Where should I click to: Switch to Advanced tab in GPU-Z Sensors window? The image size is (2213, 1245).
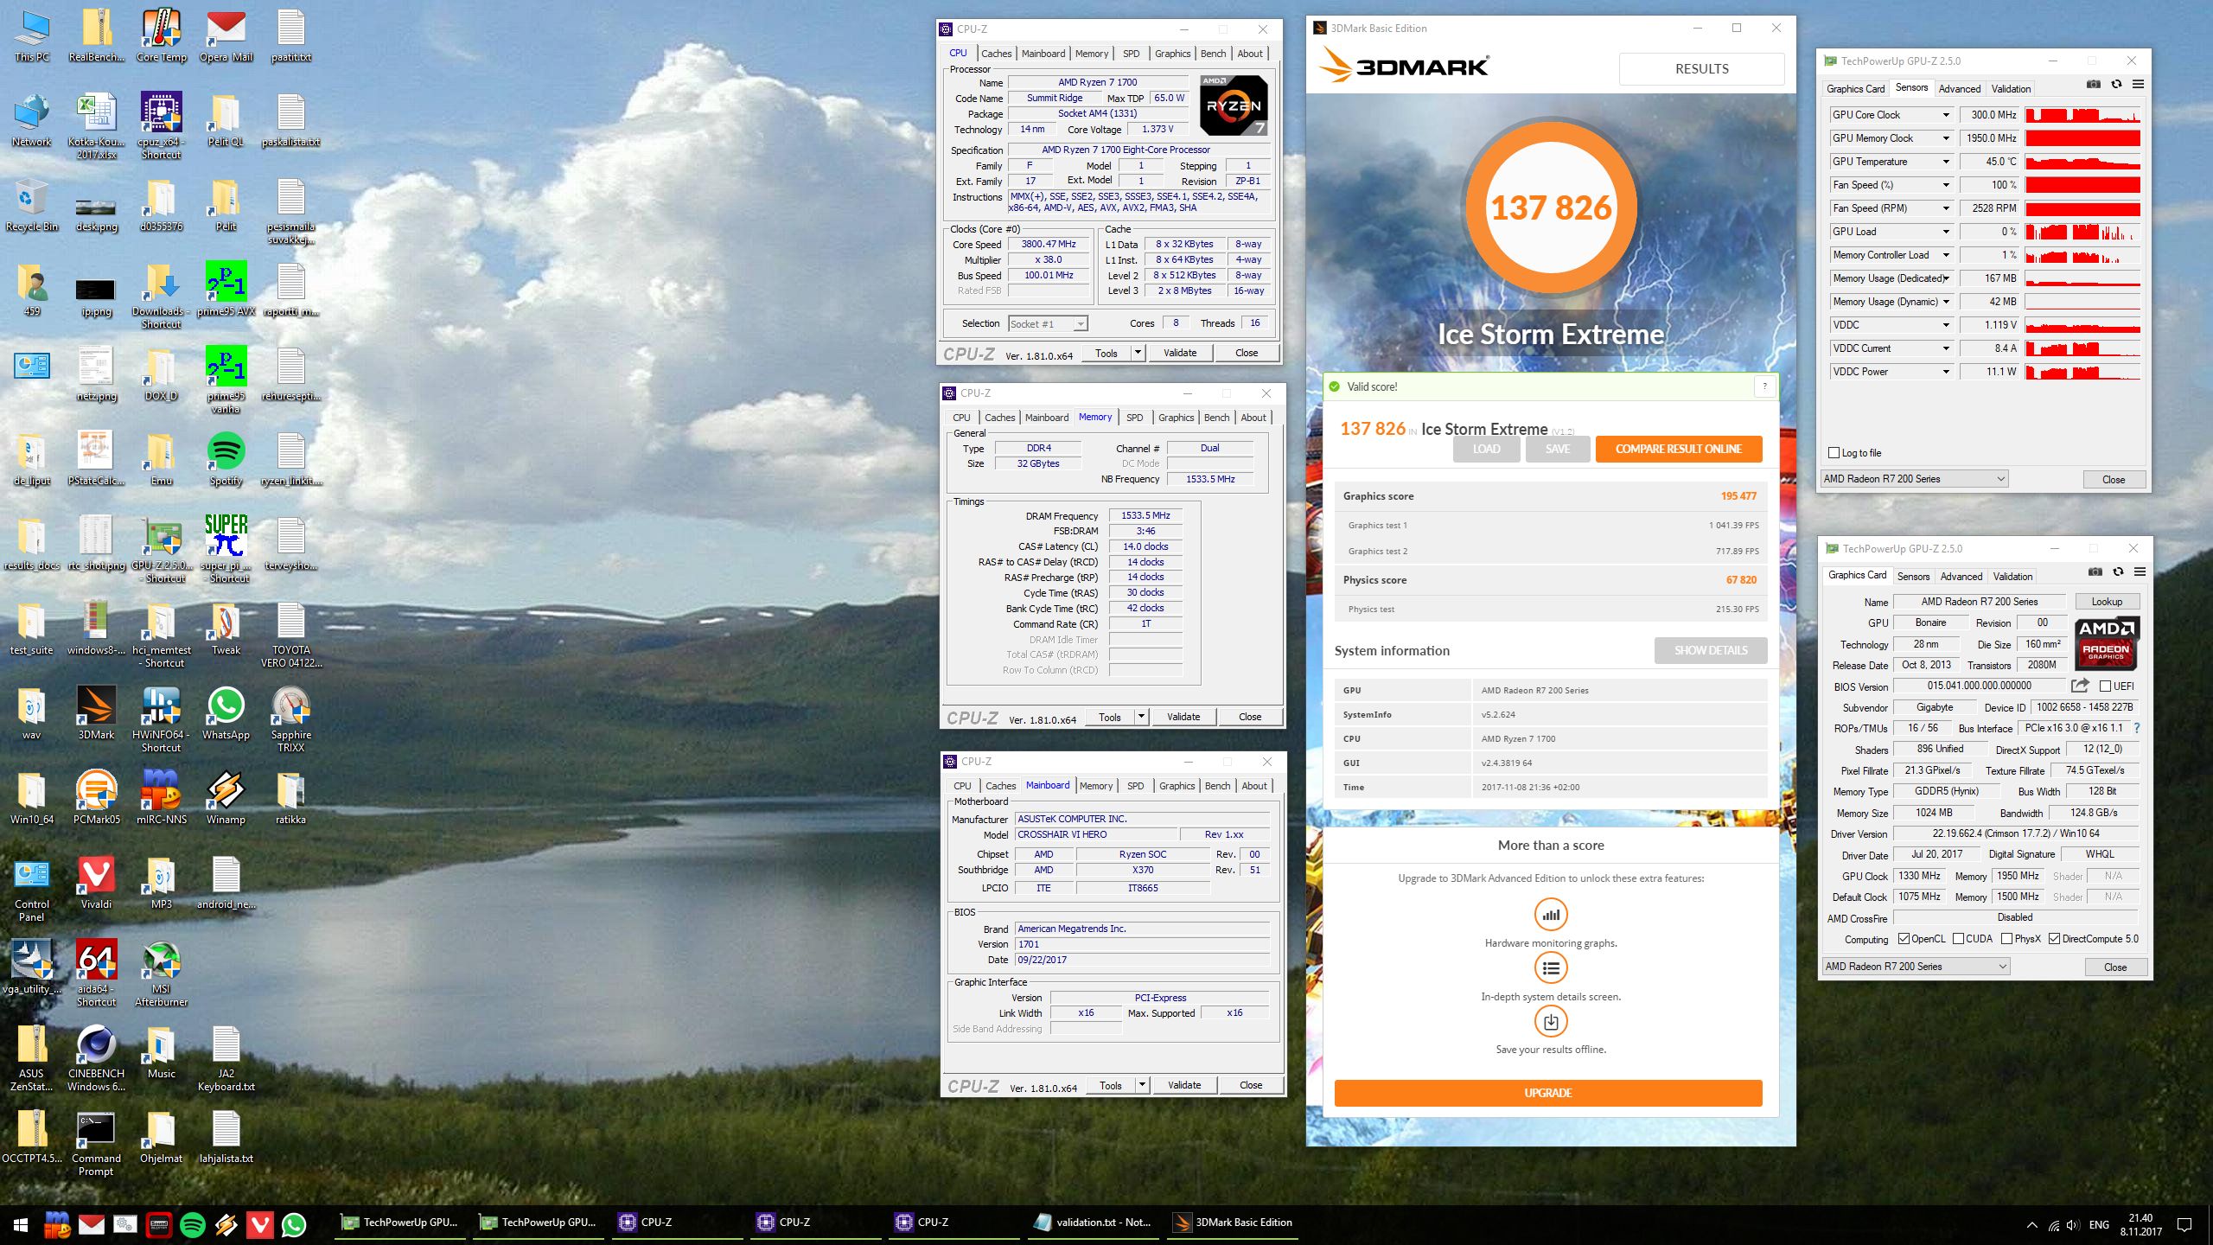coord(1959,89)
